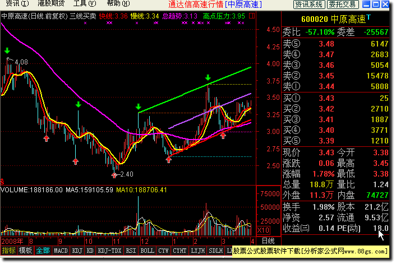The image size is (396, 264).
Task: Click the 委差 value -25567
Action: (x=376, y=32)
